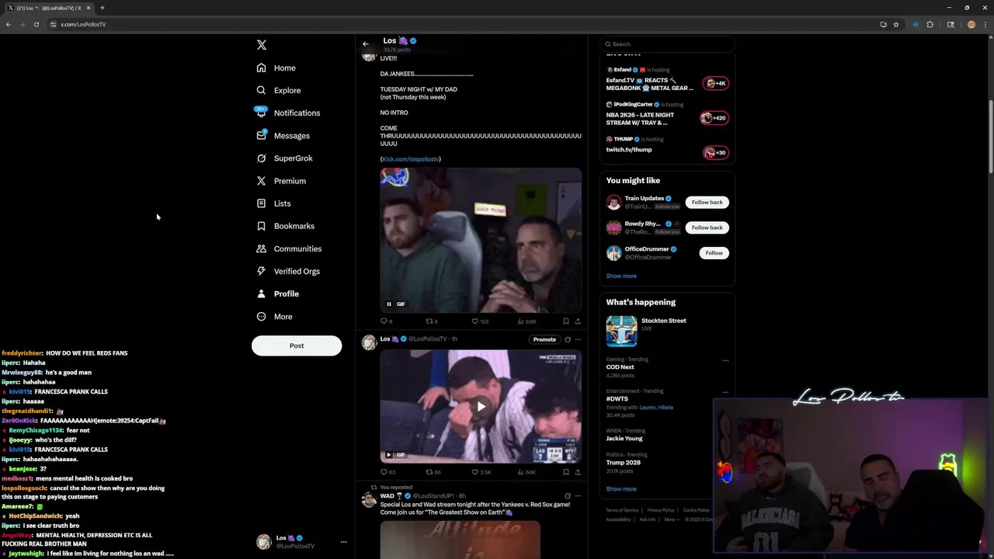Open Lists in sidebar
The image size is (994, 559).
(273, 203)
